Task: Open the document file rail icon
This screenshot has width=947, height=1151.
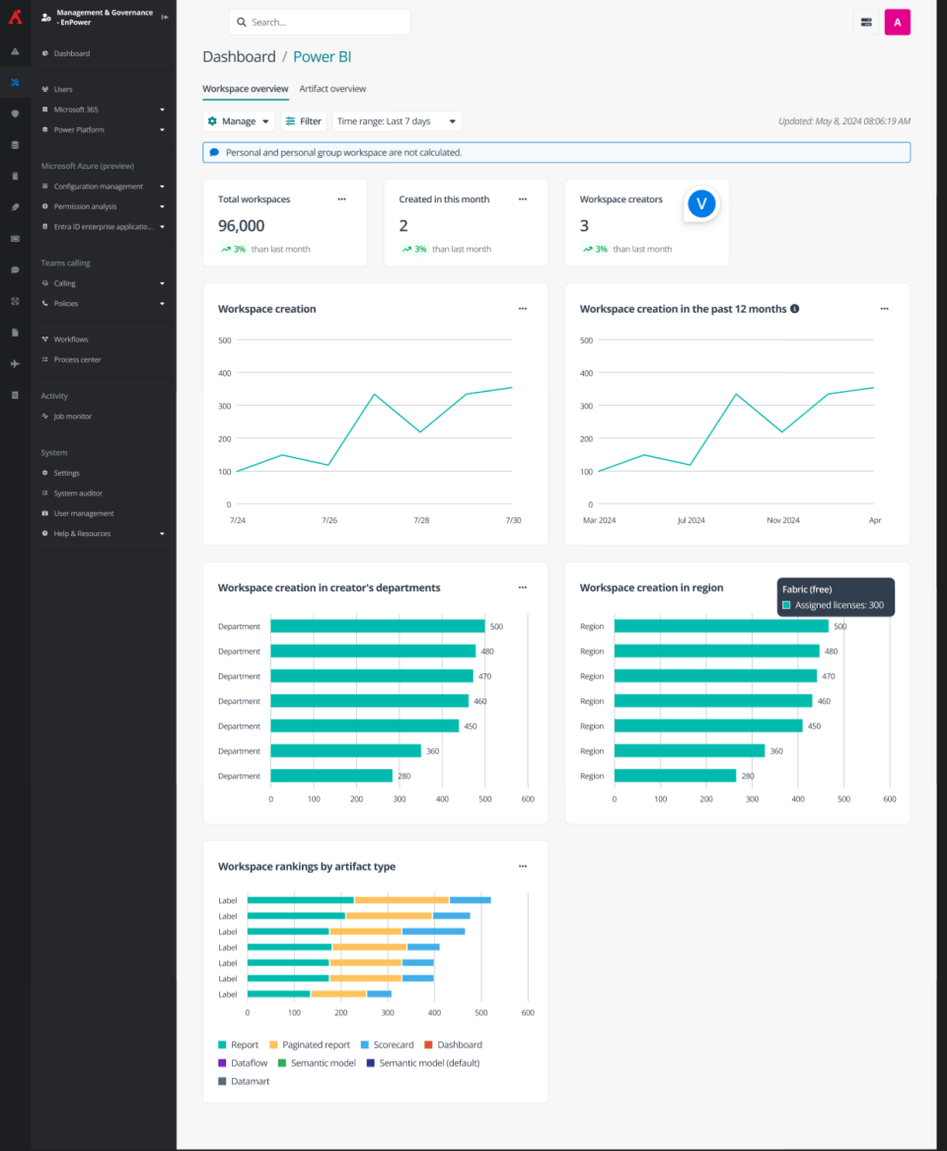Action: (x=16, y=333)
